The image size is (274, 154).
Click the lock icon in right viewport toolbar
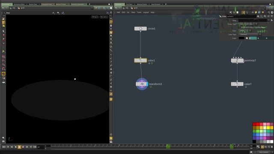coord(111,26)
